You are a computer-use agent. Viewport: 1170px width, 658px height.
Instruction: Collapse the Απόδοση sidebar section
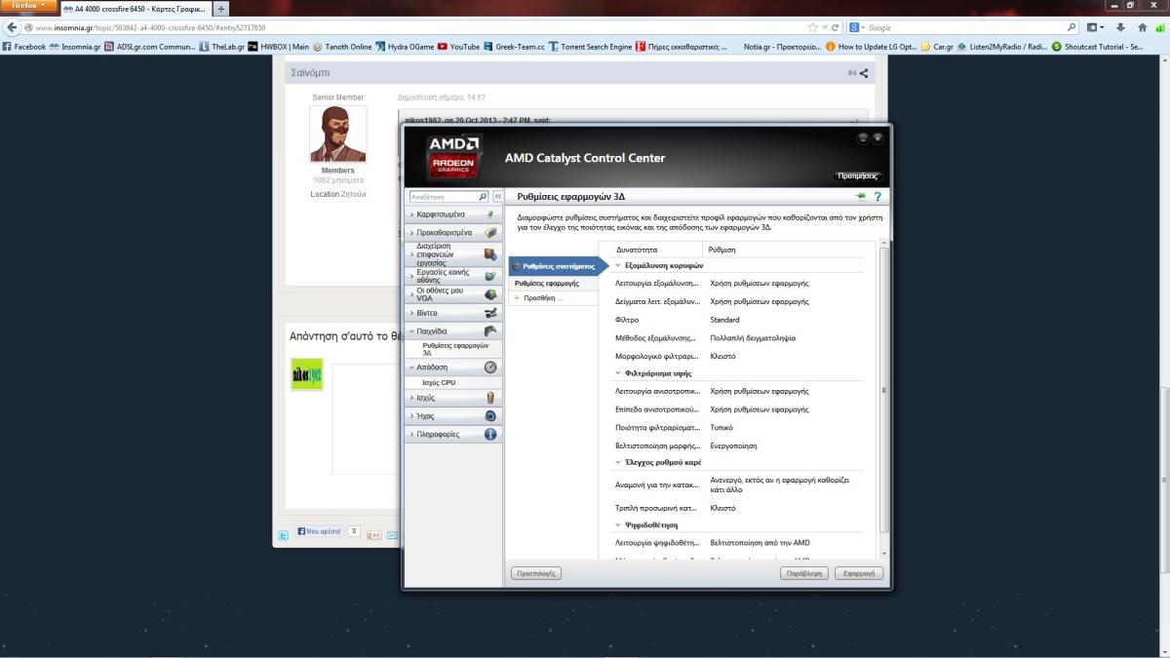click(411, 368)
